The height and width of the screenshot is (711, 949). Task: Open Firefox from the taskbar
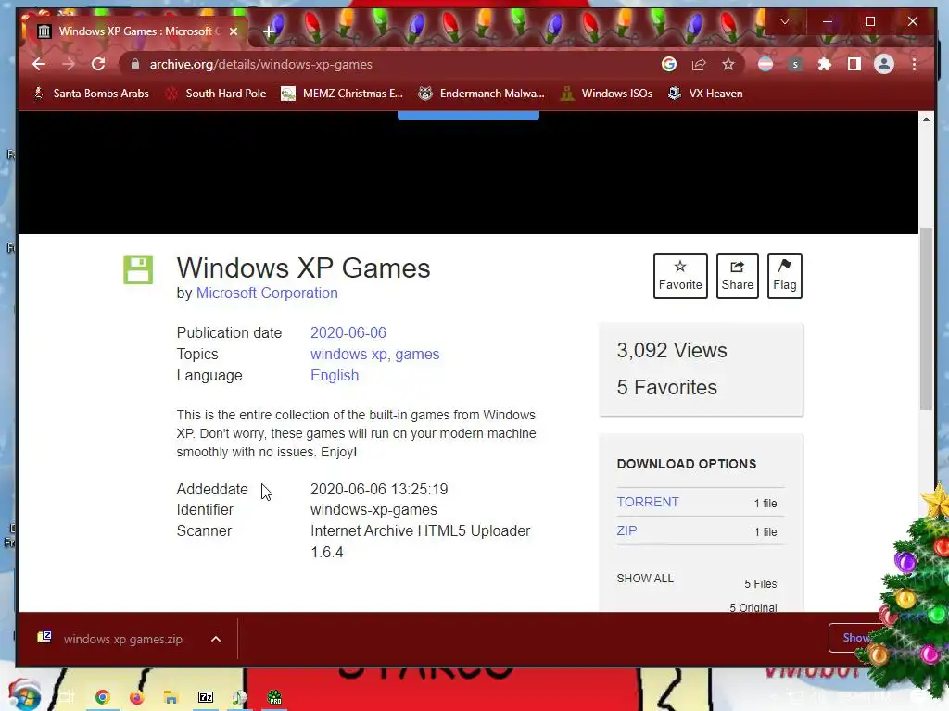coord(136,698)
